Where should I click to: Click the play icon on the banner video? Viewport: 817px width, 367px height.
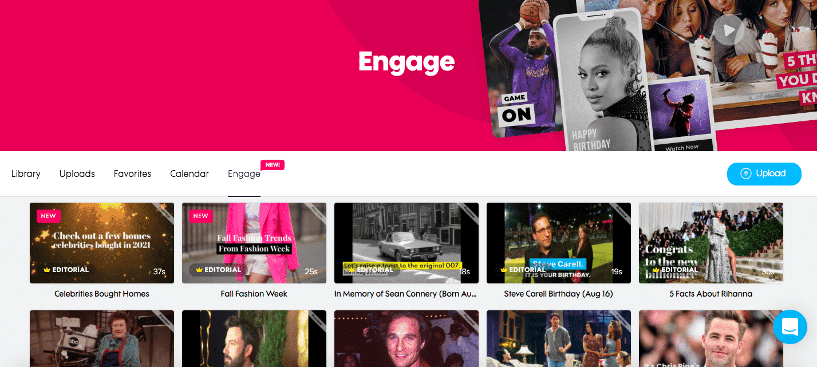728,29
